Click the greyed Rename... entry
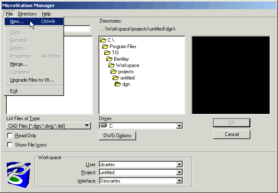 coord(34,41)
